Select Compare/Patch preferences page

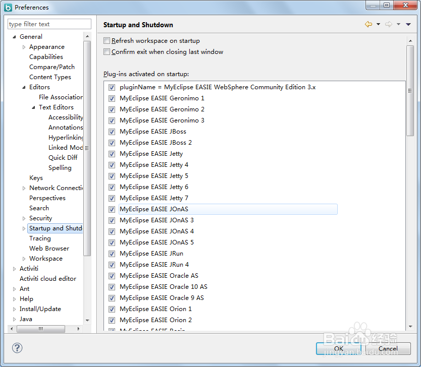(x=52, y=67)
